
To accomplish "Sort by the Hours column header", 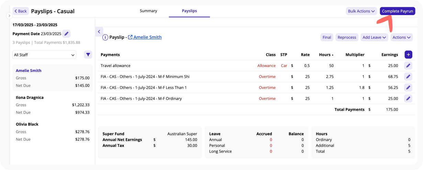I will click(x=326, y=54).
